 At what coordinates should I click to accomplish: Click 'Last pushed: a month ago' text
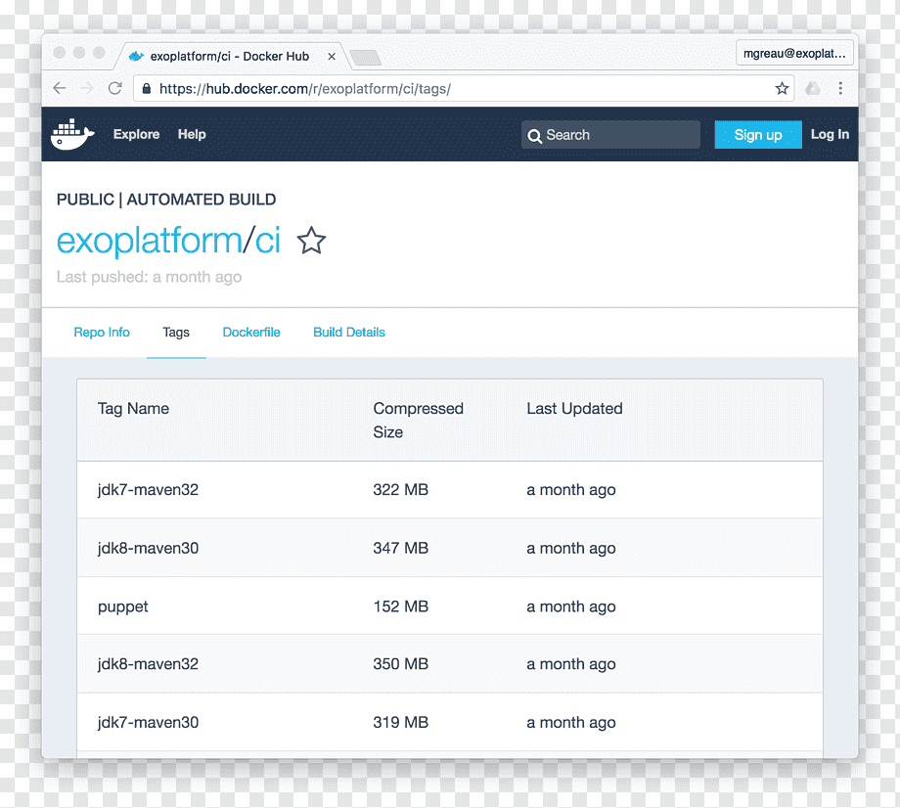click(150, 277)
